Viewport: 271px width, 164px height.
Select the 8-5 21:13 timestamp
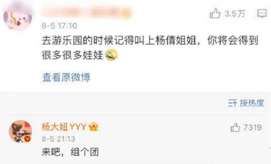(58, 139)
